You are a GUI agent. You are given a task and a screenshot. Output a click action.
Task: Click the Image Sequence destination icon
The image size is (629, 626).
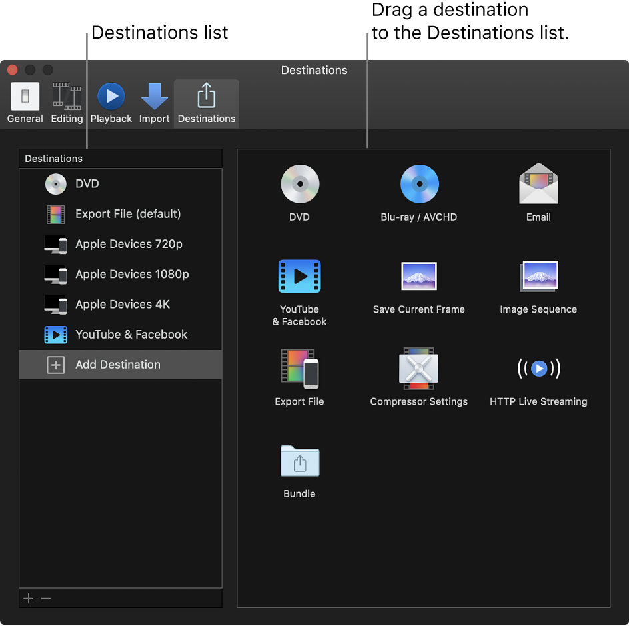[538, 277]
